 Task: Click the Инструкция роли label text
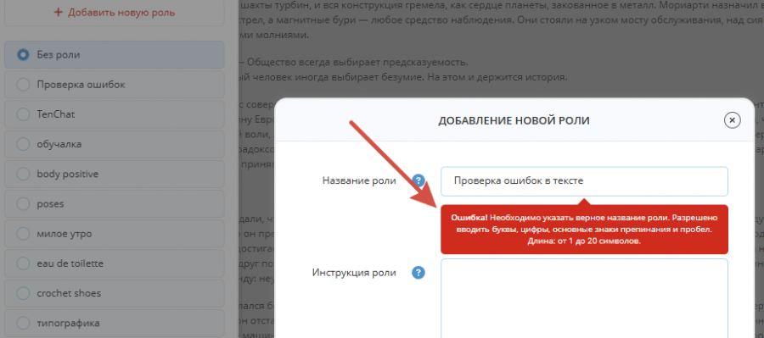click(354, 273)
